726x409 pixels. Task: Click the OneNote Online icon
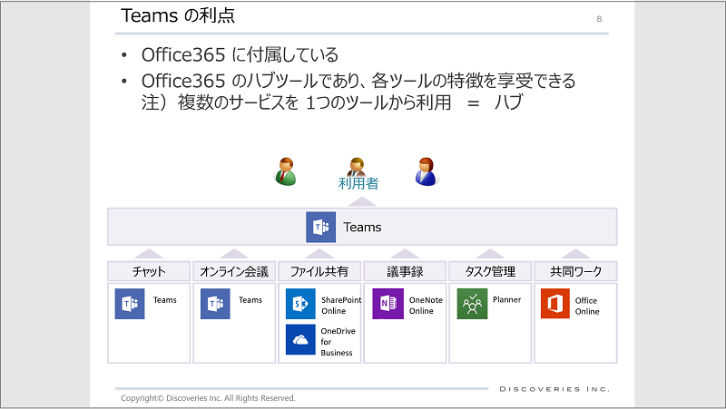click(x=388, y=304)
